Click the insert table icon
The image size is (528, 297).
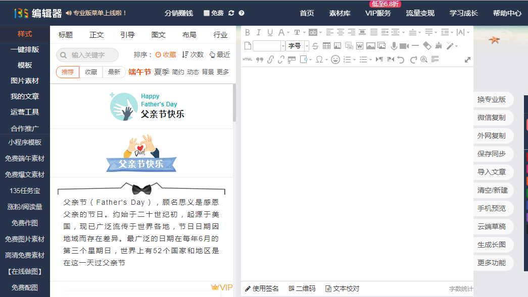tap(326, 46)
